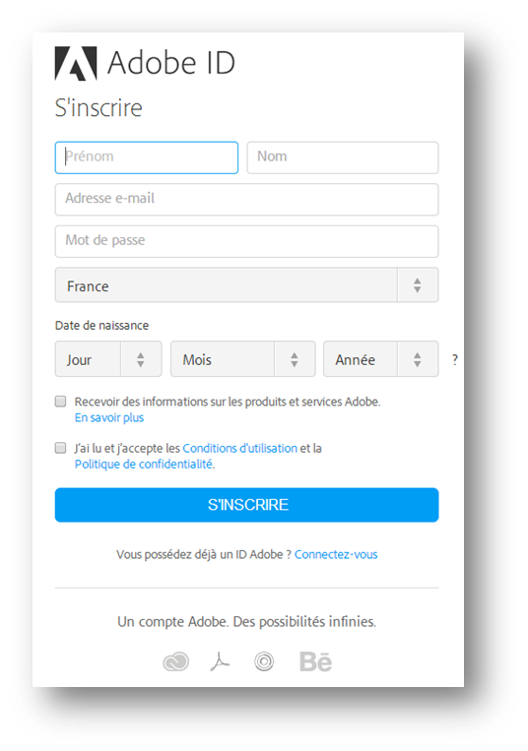
Task: Click the blue S'INSCRIRE button
Action: click(x=246, y=505)
